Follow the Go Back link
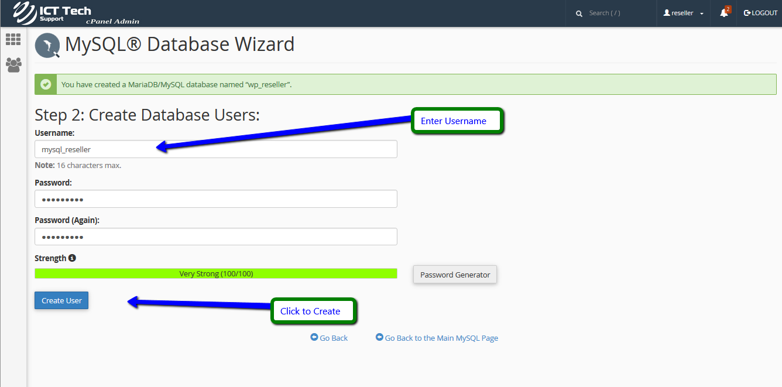782x387 pixels. tap(330, 338)
